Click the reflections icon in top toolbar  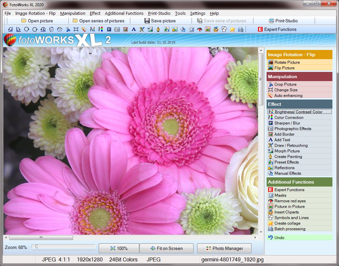[175, 29]
